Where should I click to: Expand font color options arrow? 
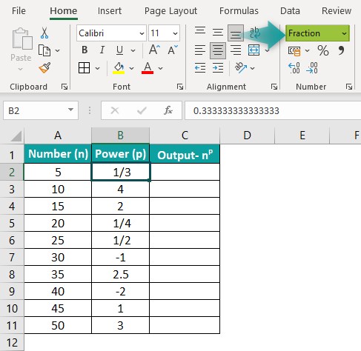[161, 68]
